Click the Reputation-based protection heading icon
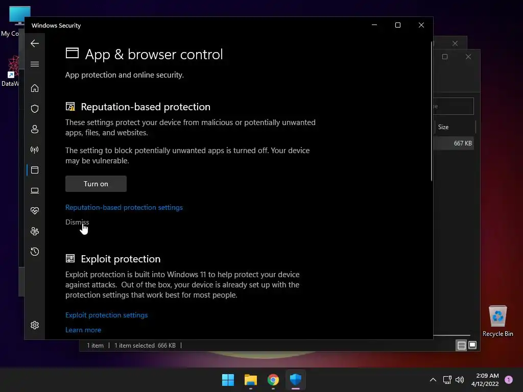The height and width of the screenshot is (392, 523). point(70,107)
